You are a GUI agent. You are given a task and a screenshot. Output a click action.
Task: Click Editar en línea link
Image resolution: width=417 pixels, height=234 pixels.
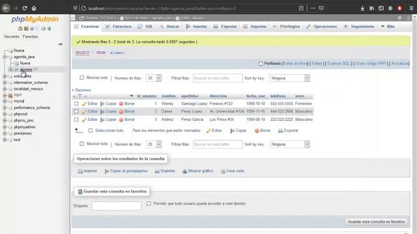(x=295, y=64)
